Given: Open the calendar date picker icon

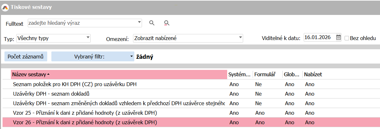Looking at the screenshot, I should click(x=339, y=38).
